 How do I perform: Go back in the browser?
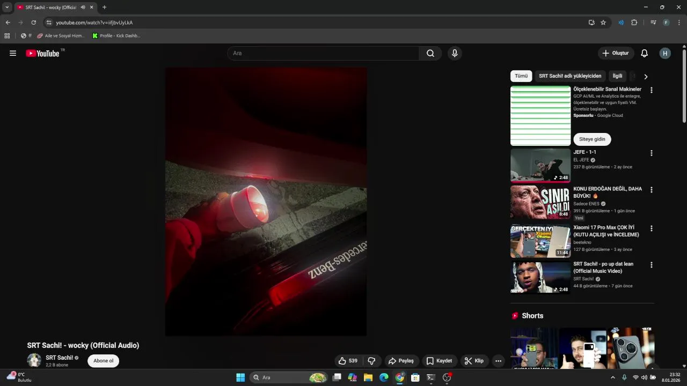pos(8,23)
